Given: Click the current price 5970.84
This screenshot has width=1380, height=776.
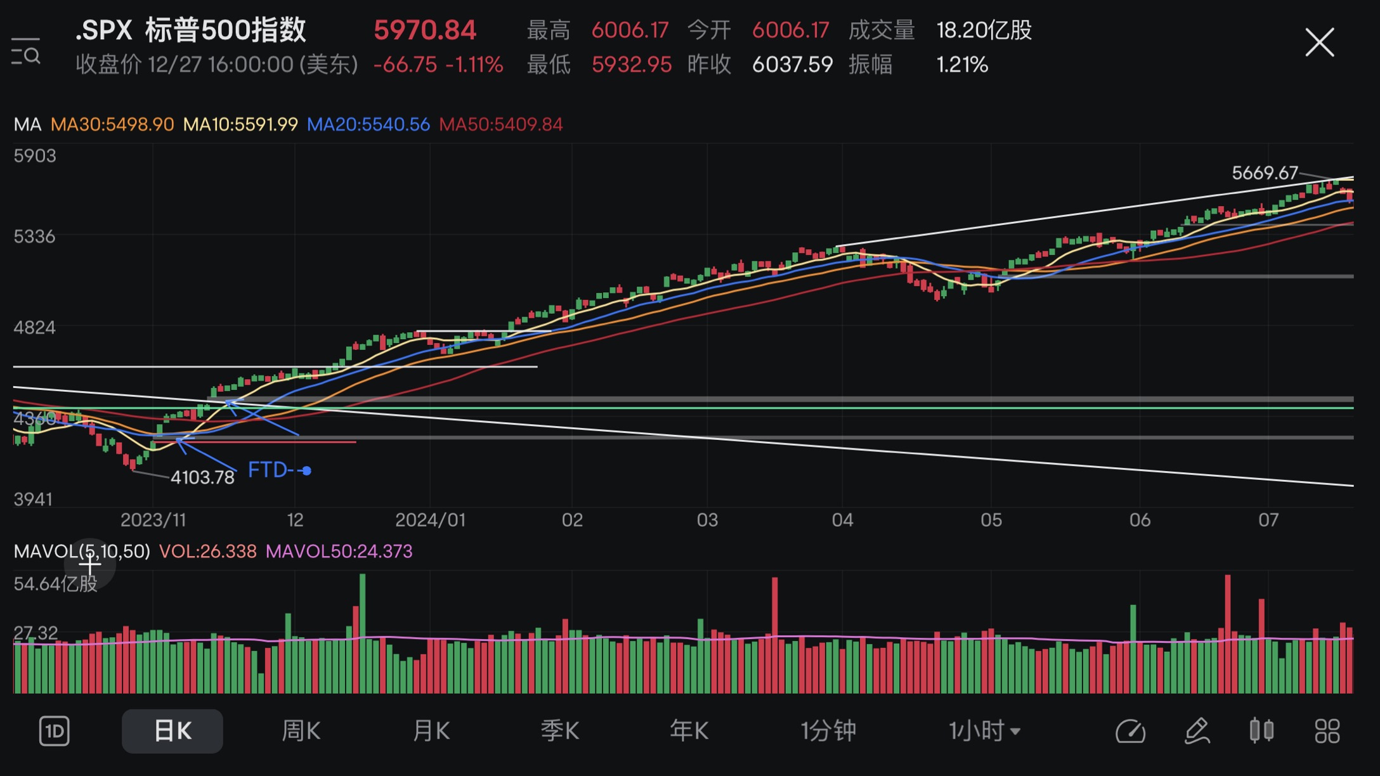Looking at the screenshot, I should coord(425,30).
